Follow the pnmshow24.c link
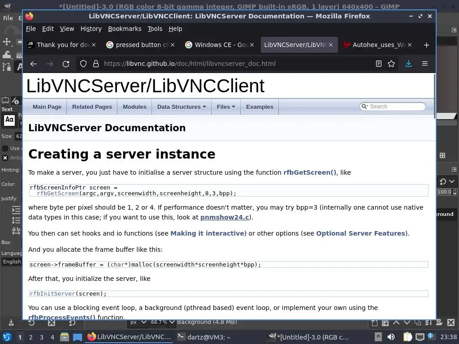Viewport: 459px width, 344px height. (x=225, y=217)
